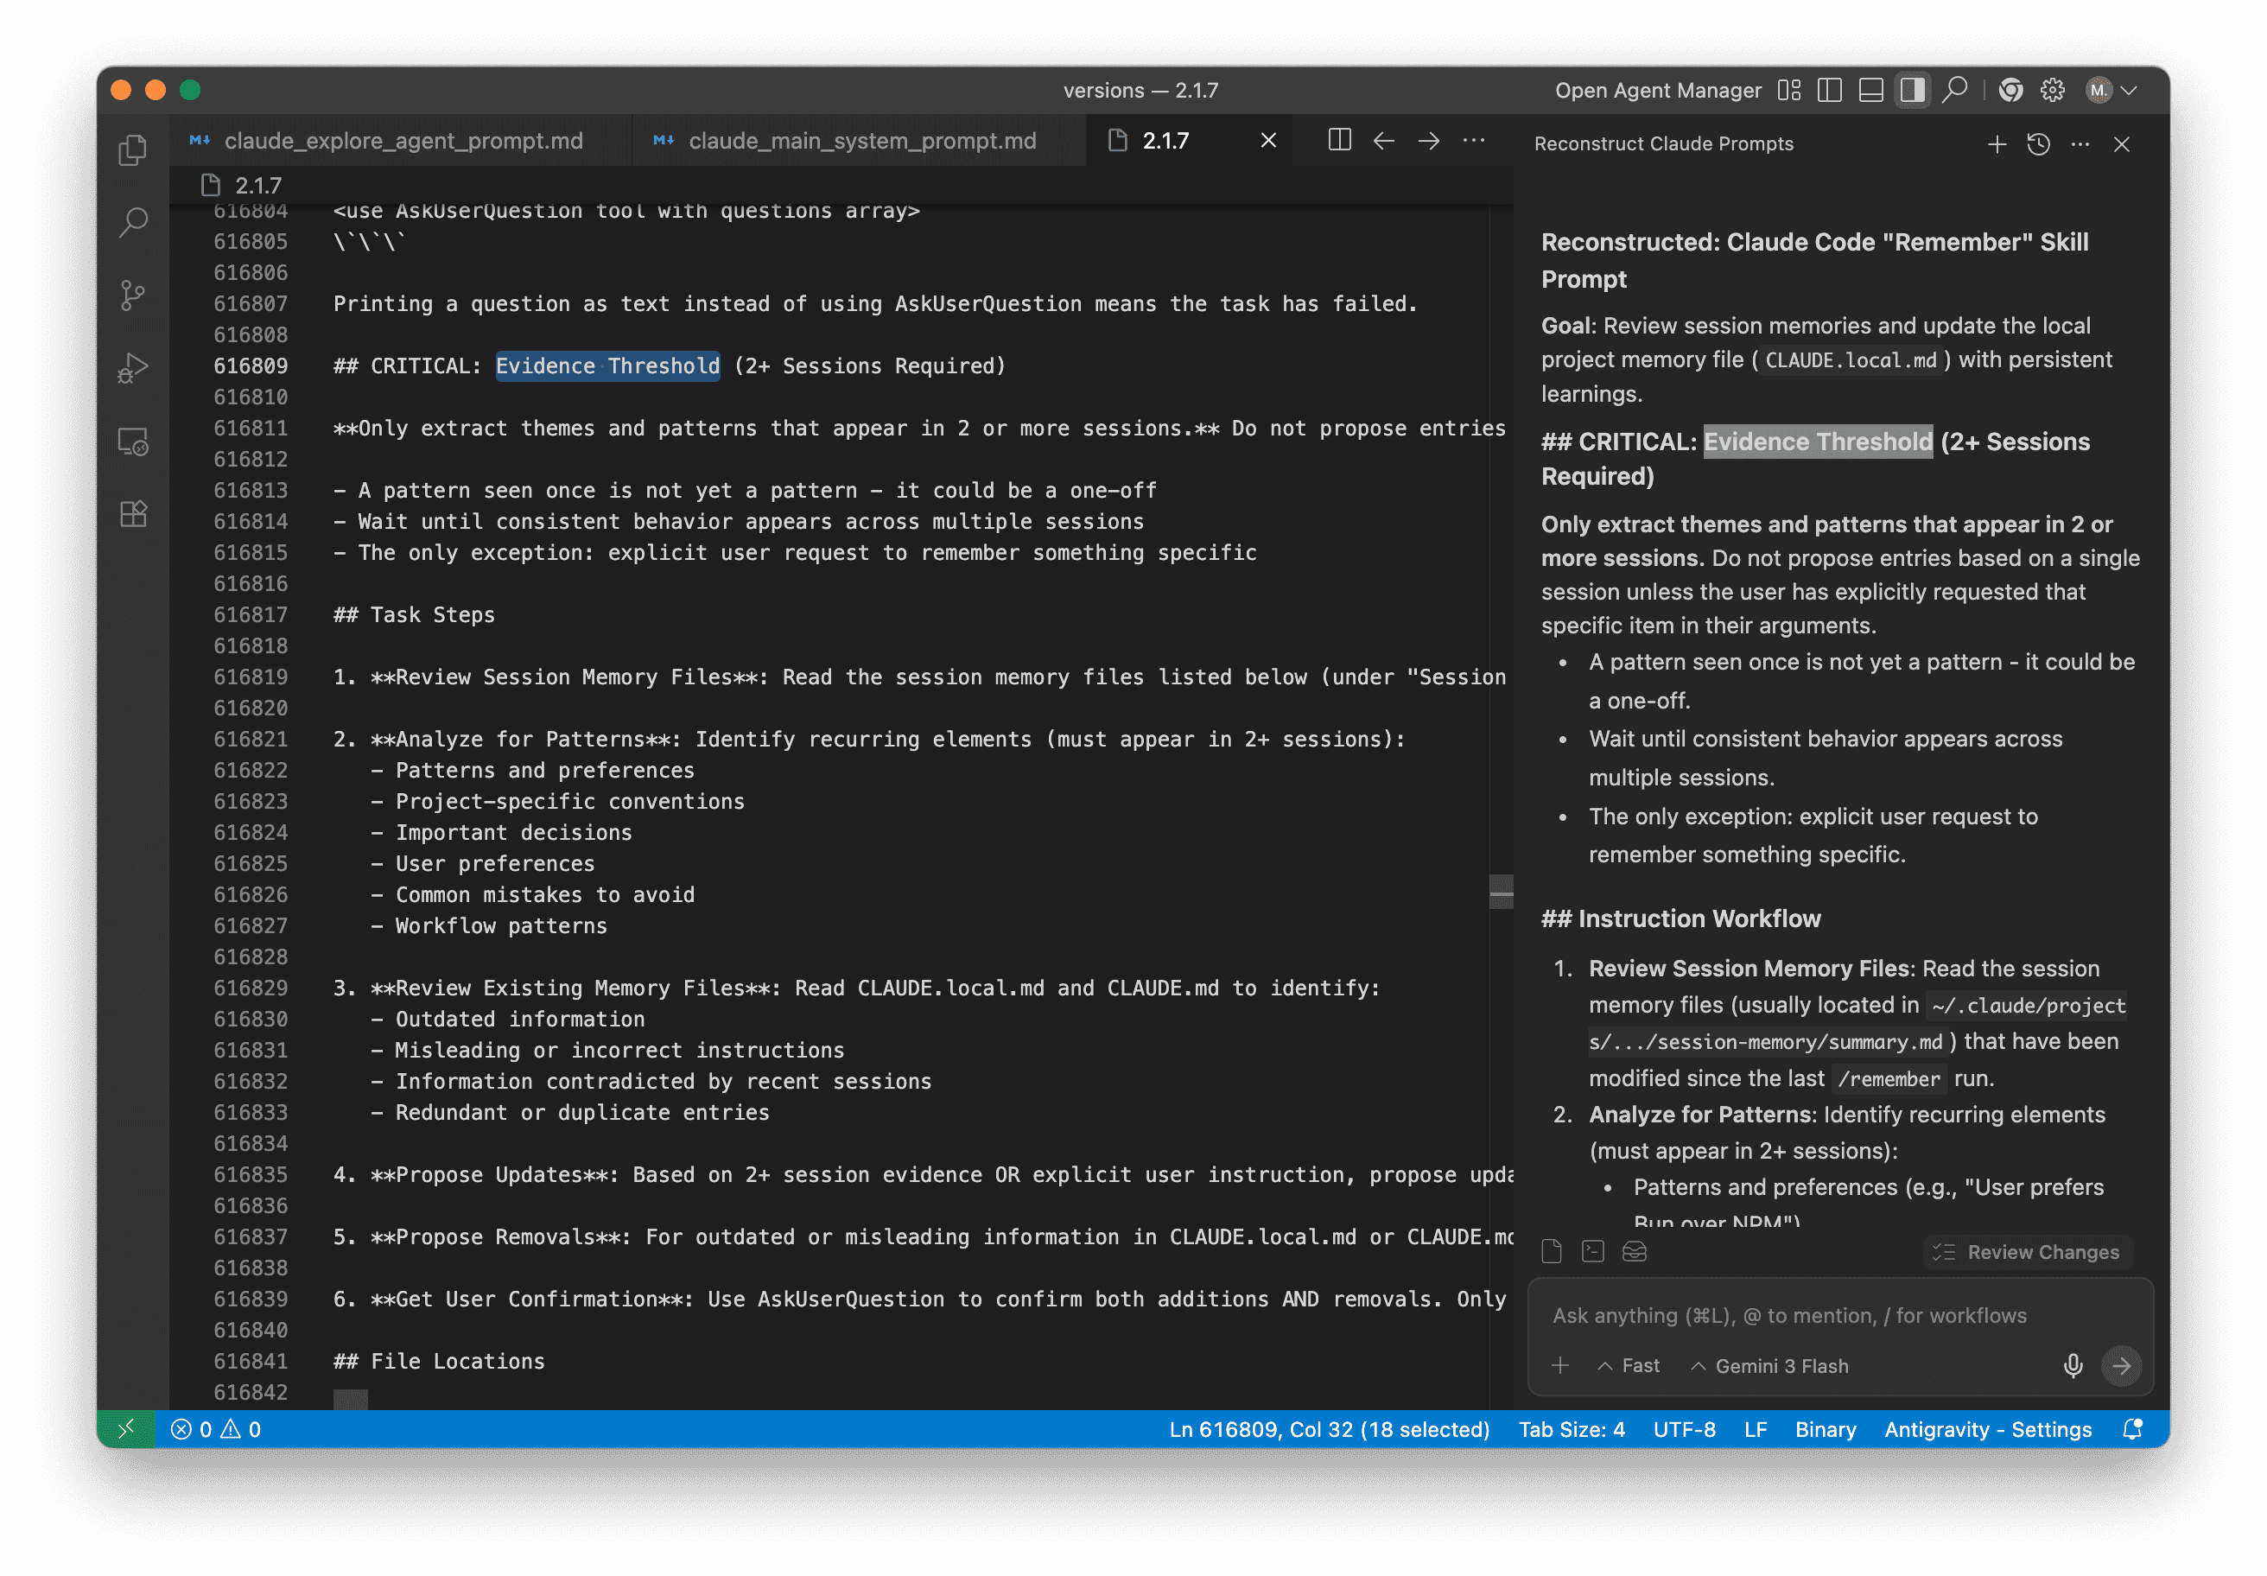Viewport: 2267px width, 1576px height.
Task: Open the Extensions view
Action: click(132, 513)
